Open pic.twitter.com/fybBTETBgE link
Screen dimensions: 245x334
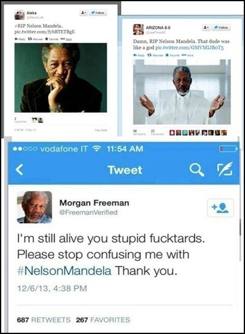(44, 32)
